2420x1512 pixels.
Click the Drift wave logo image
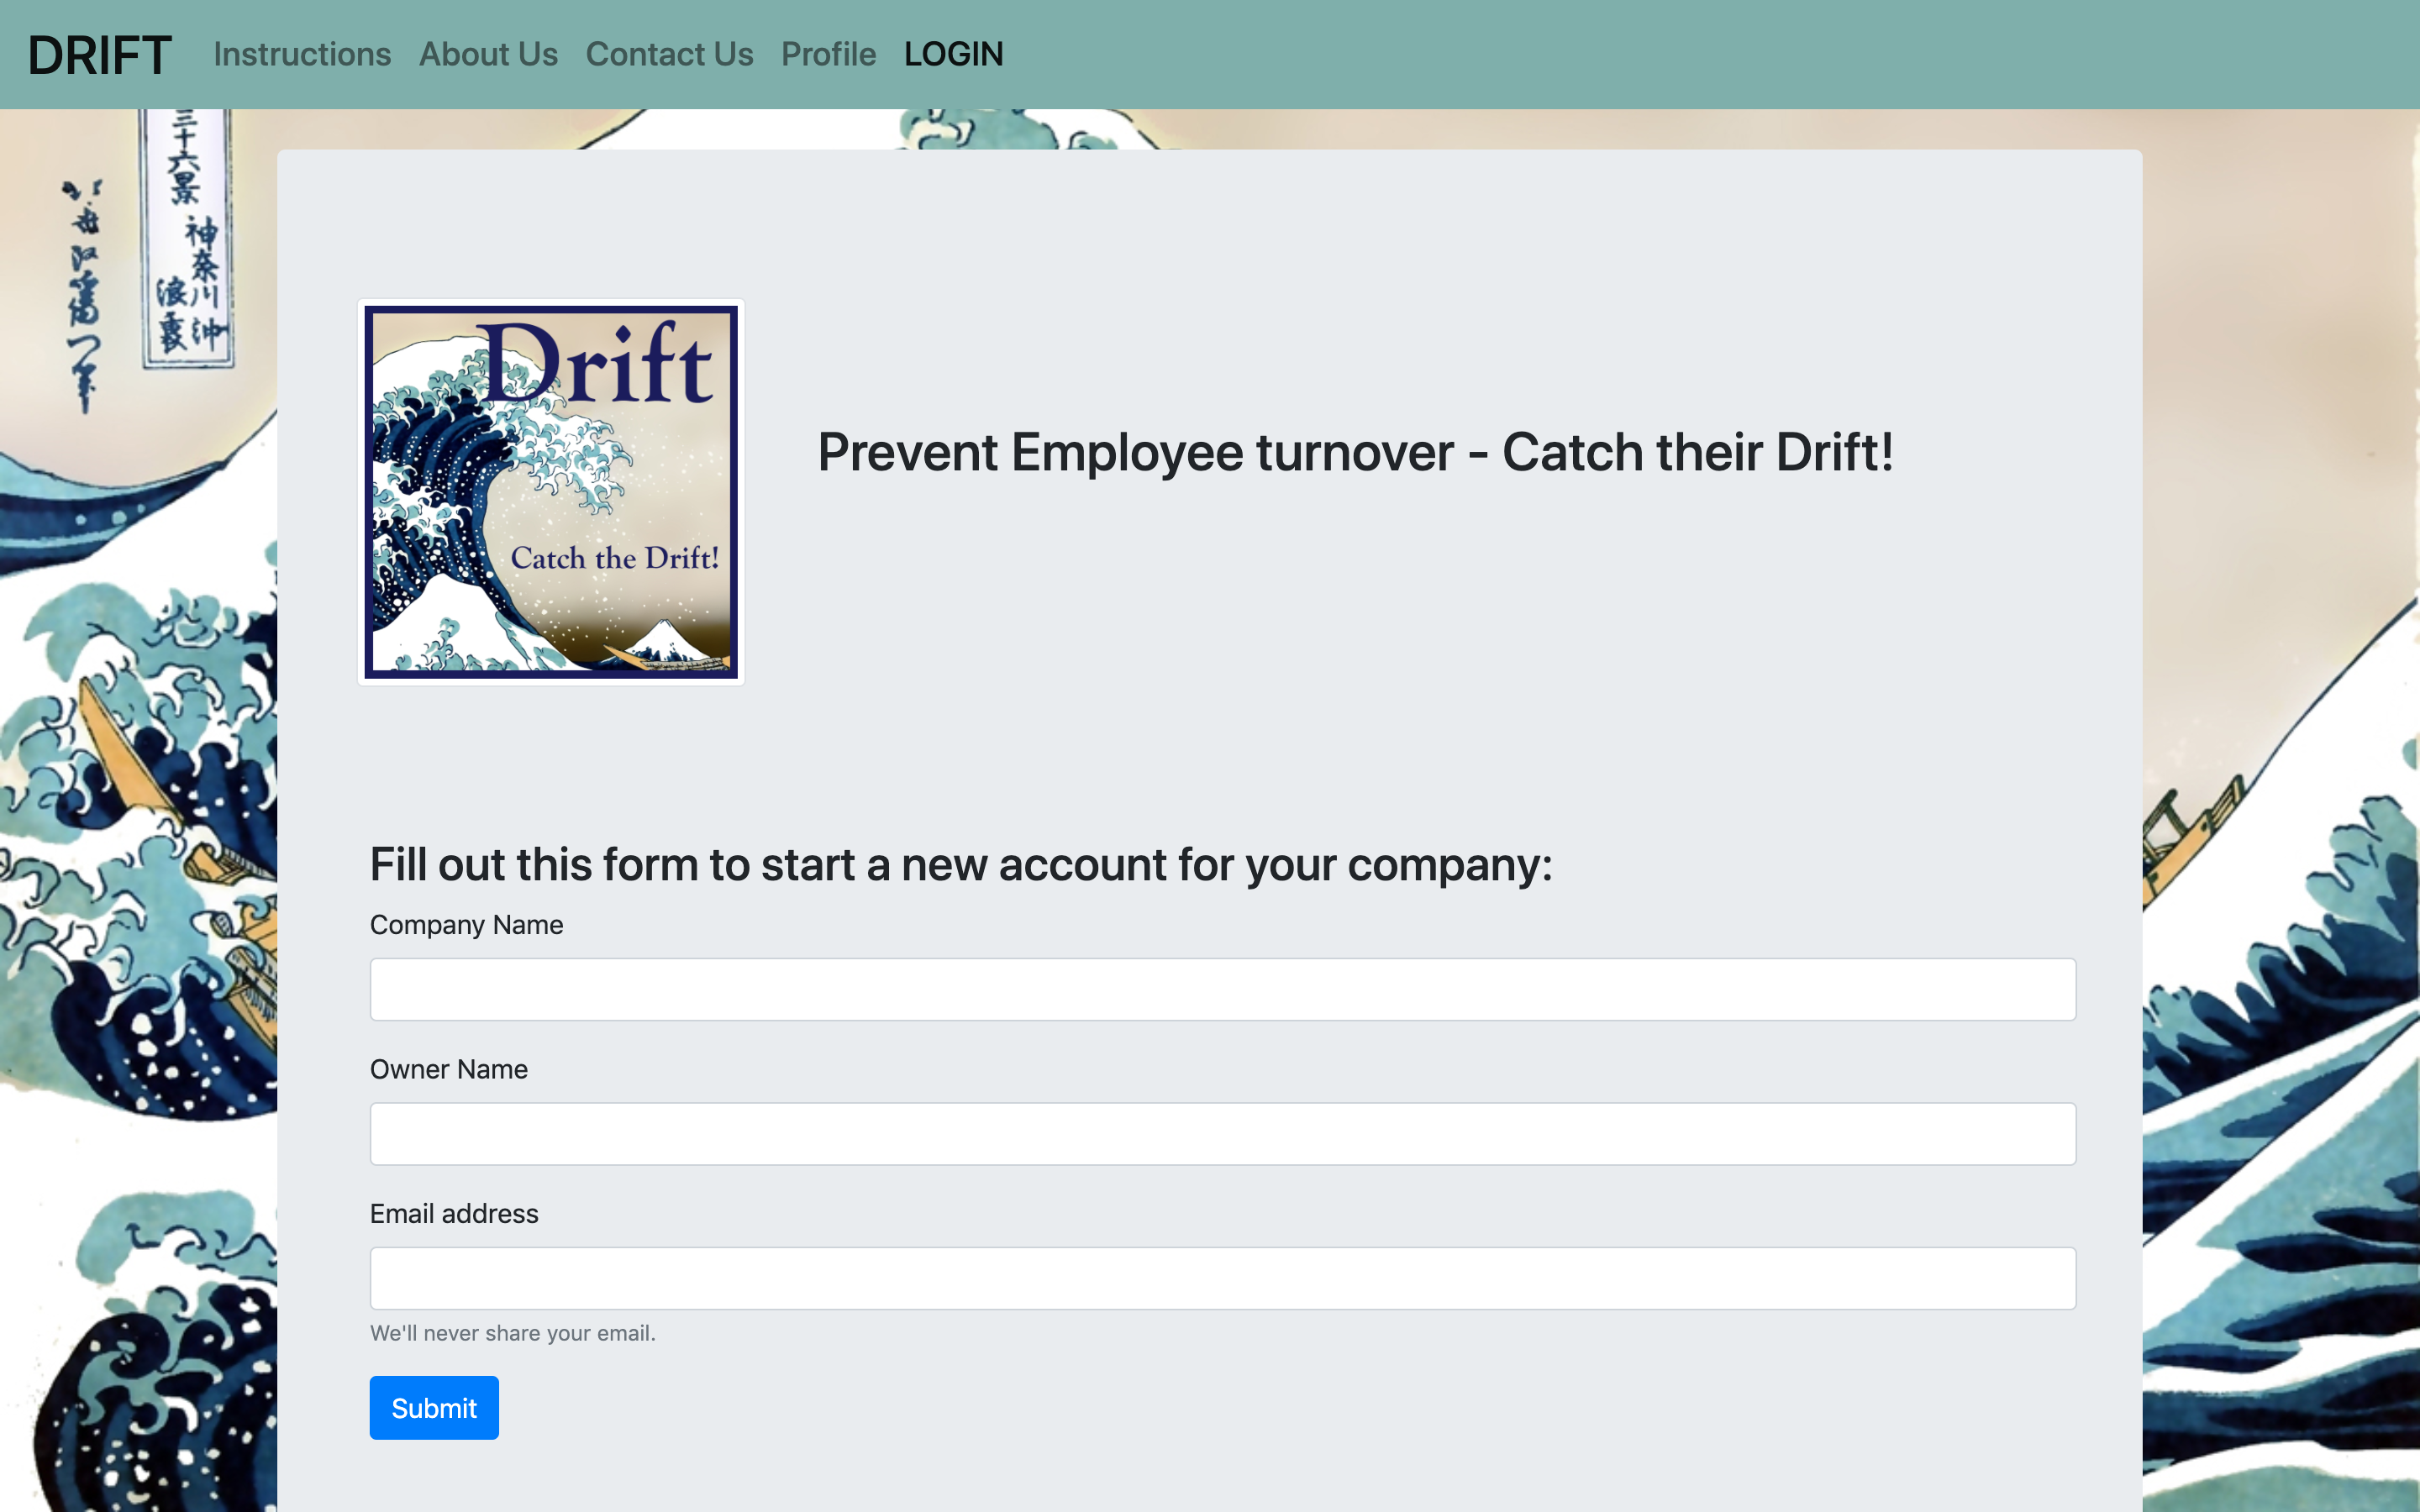[551, 492]
